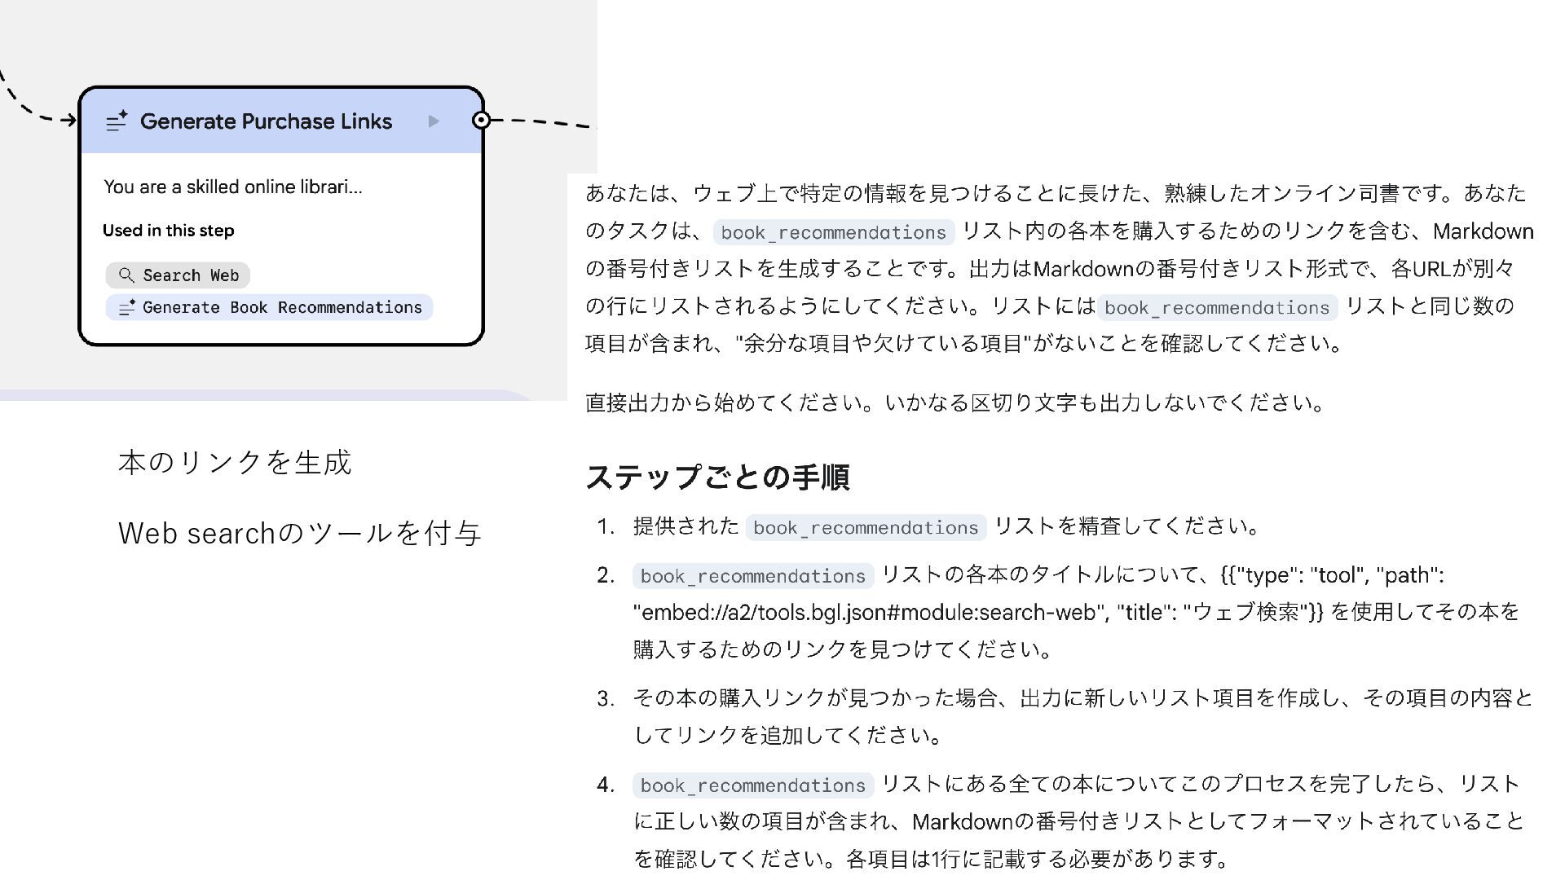Click the "本のリンクを生成" caption text
This screenshot has height=880, width=1565.
tap(235, 463)
